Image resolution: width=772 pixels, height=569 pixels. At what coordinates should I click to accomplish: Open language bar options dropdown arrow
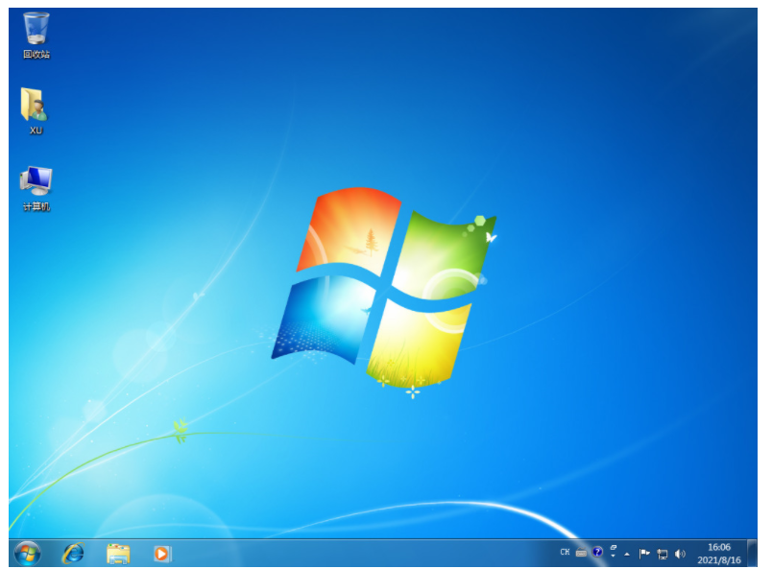[613, 557]
